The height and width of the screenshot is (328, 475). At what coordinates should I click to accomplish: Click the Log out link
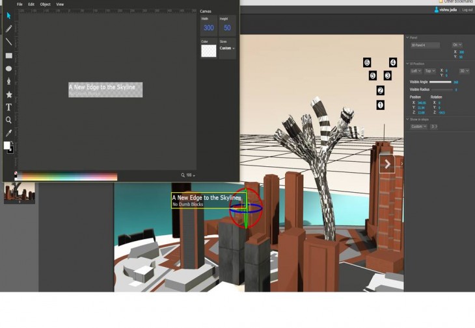point(467,10)
